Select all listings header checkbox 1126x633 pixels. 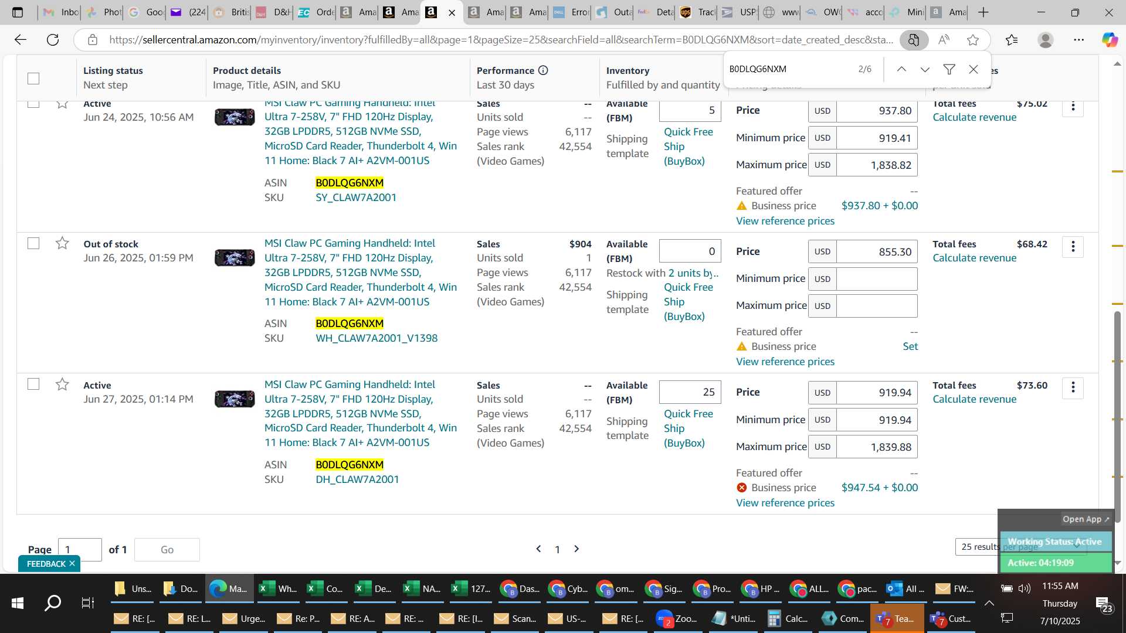click(x=33, y=79)
